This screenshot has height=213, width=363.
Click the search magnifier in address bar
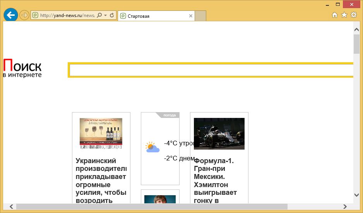click(99, 15)
